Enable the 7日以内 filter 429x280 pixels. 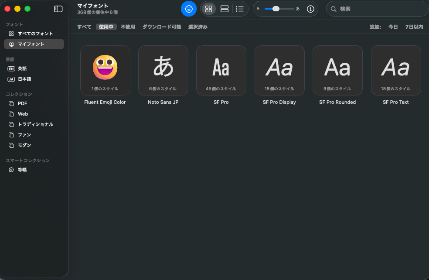[414, 27]
